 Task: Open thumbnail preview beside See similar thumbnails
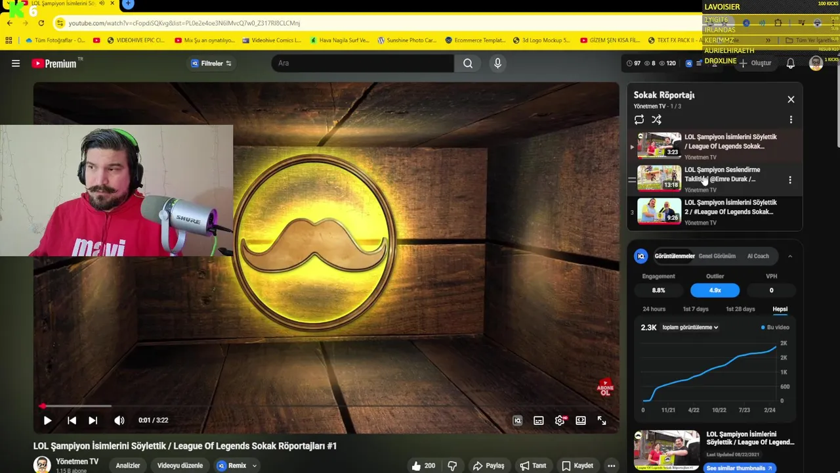pos(667,450)
